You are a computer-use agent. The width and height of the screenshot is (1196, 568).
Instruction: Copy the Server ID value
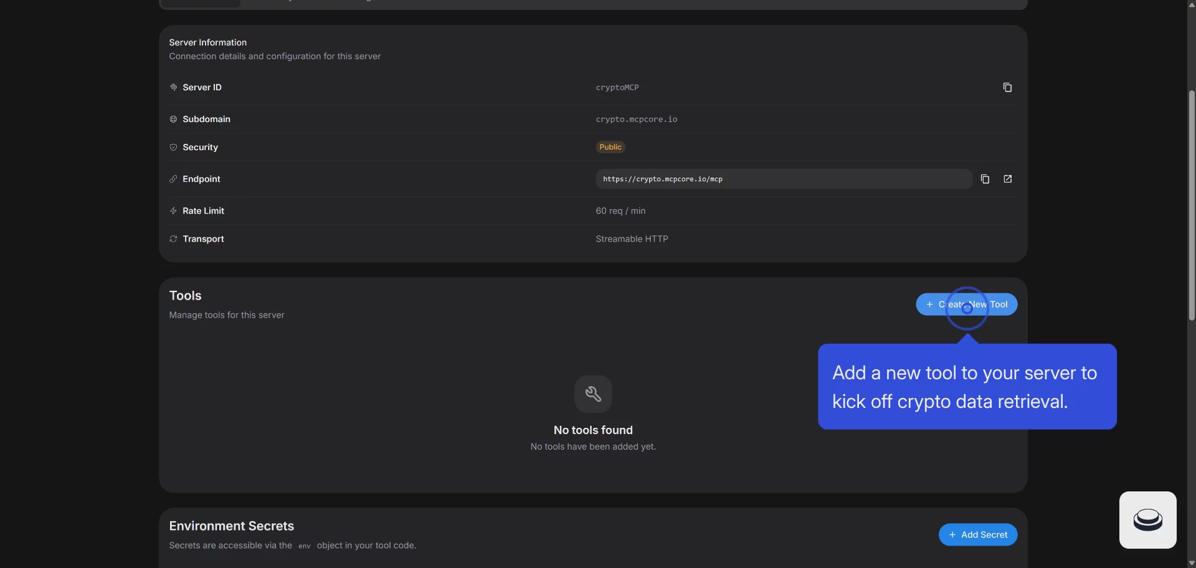point(1007,88)
